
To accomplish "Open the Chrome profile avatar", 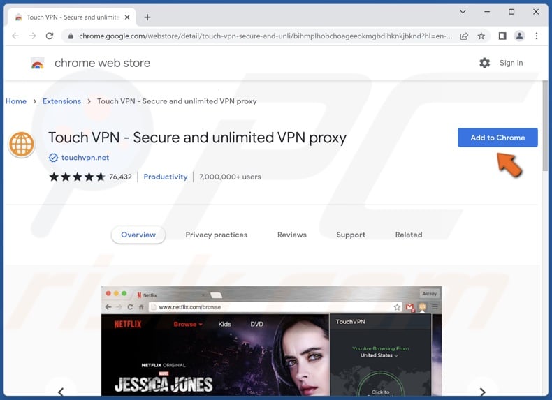I will click(x=519, y=36).
